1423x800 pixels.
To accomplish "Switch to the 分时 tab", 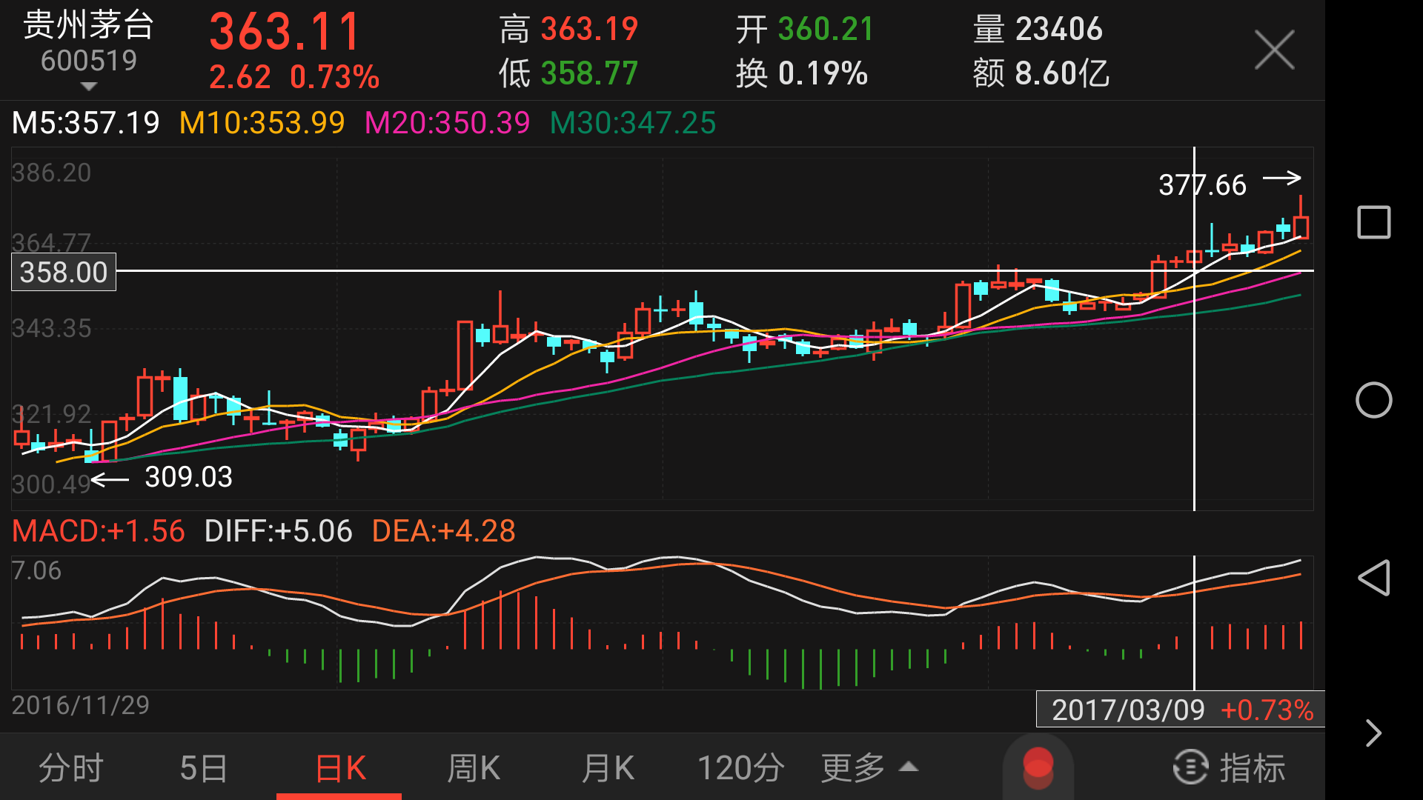I will [x=71, y=768].
